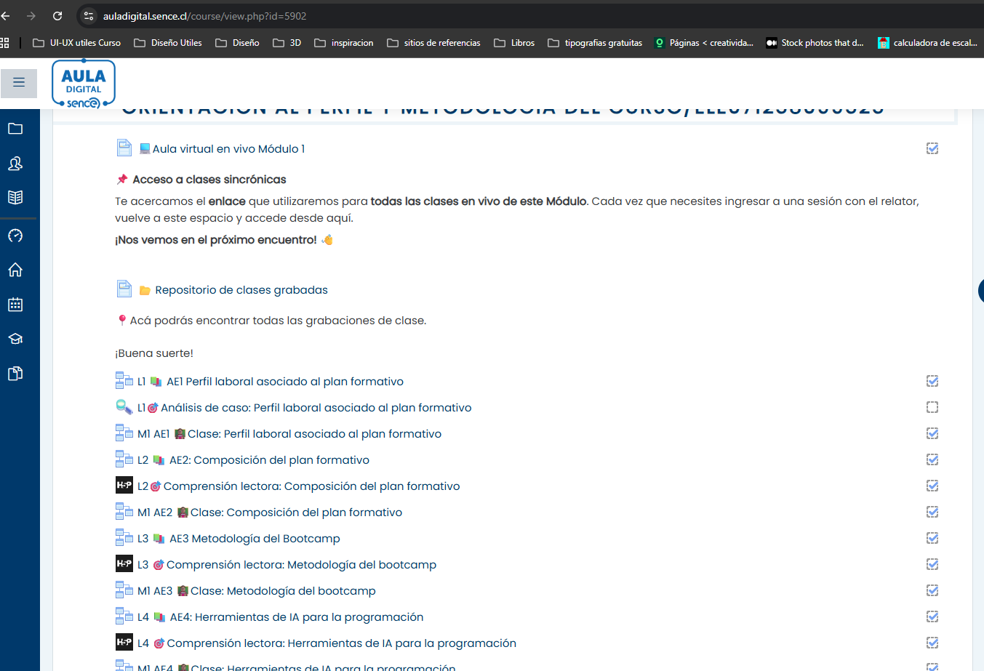
Task: Open Aula virtual en vivo Módulo 1 link
Action: coord(228,149)
